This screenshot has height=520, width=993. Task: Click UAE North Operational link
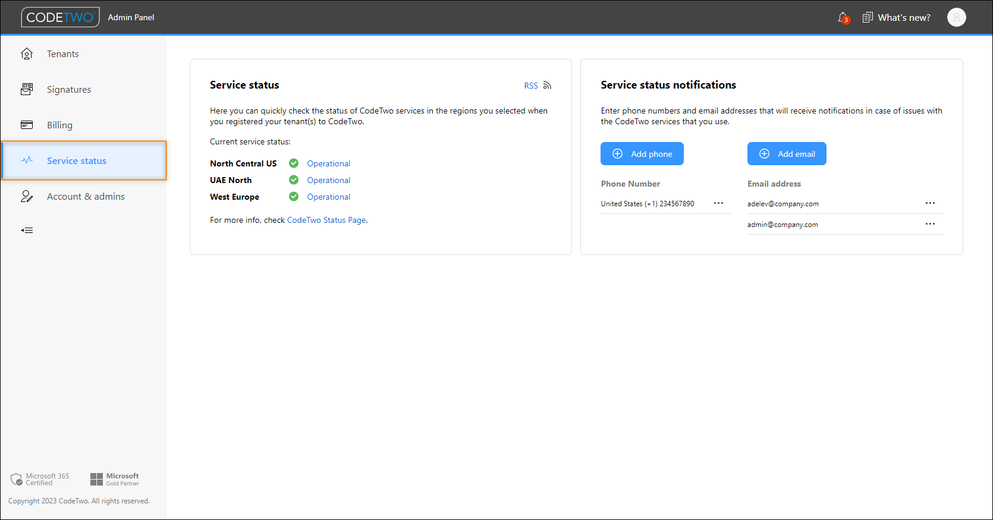[x=329, y=180]
